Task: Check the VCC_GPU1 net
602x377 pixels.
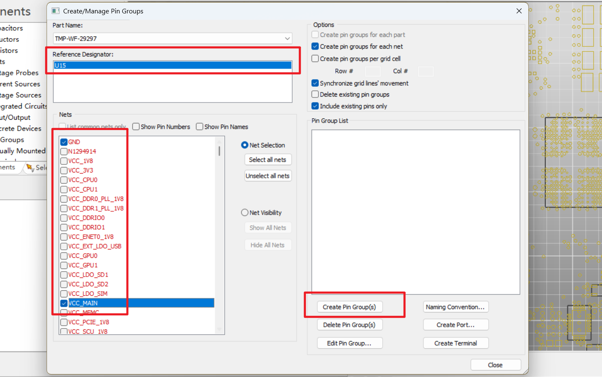Action: [64, 265]
